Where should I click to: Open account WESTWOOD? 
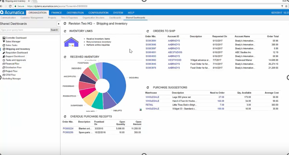click(x=174, y=60)
